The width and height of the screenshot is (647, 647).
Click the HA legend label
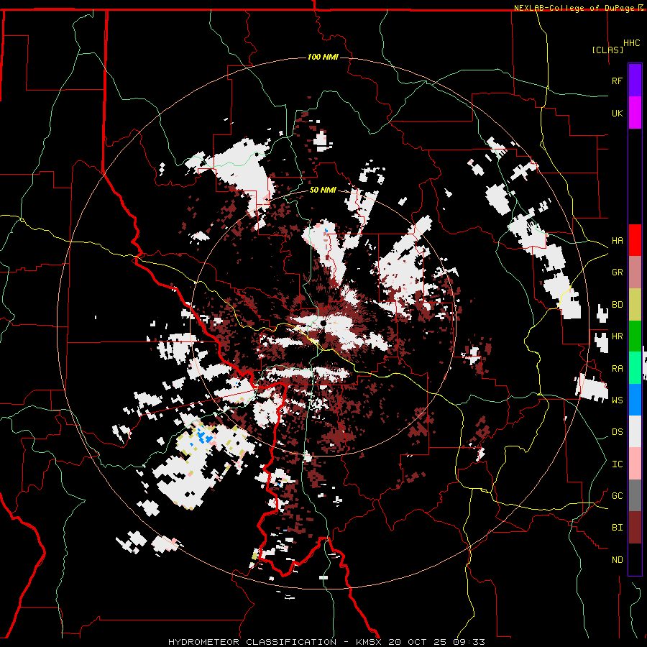click(617, 241)
